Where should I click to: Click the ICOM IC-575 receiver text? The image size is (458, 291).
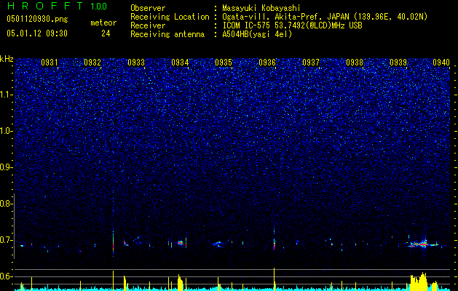(x=292, y=25)
